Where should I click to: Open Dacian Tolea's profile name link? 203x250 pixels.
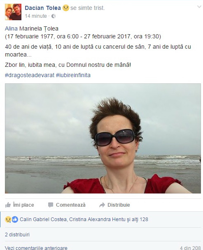pos(43,8)
